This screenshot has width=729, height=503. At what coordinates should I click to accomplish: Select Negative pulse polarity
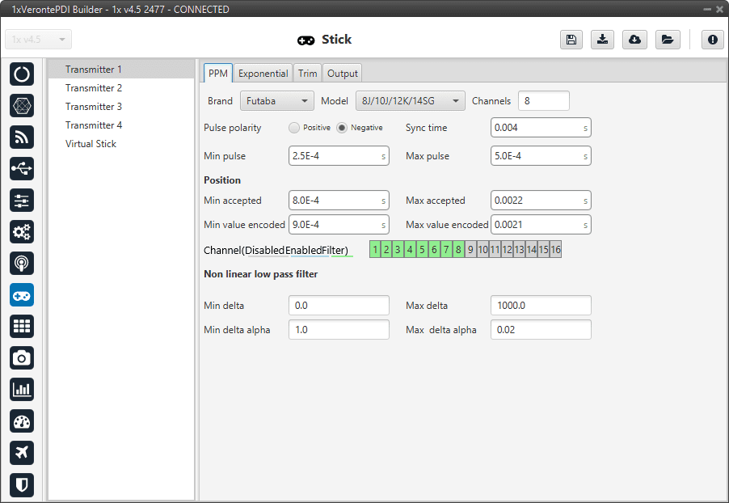click(x=342, y=128)
